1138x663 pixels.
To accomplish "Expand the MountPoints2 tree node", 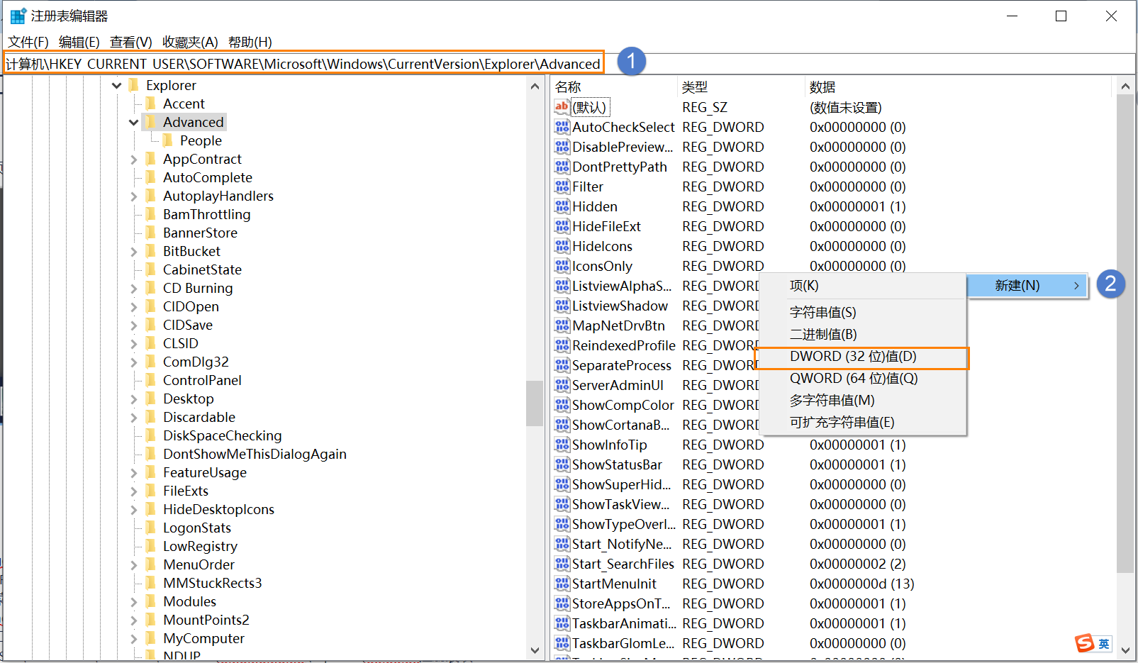I will click(x=134, y=620).
